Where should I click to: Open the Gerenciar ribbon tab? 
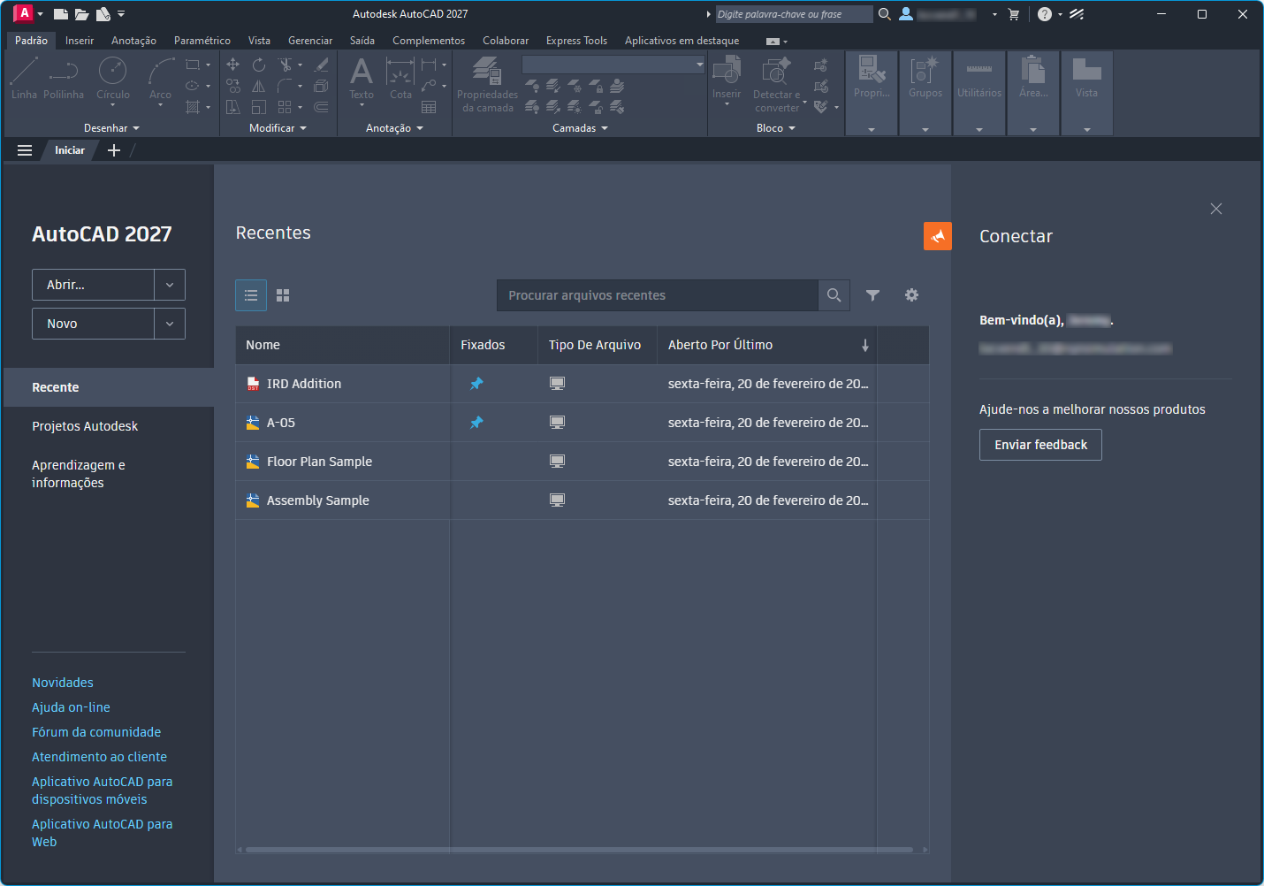310,41
